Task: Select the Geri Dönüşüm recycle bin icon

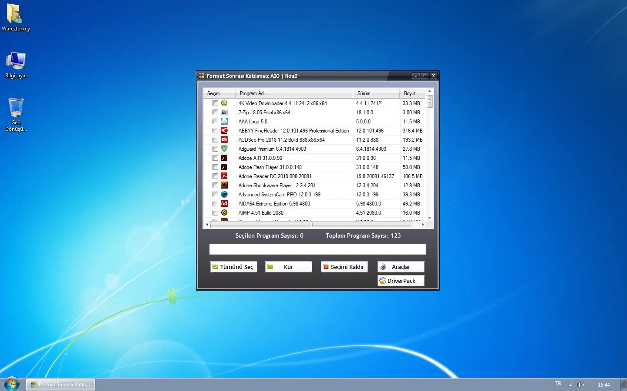Action: coord(16,114)
